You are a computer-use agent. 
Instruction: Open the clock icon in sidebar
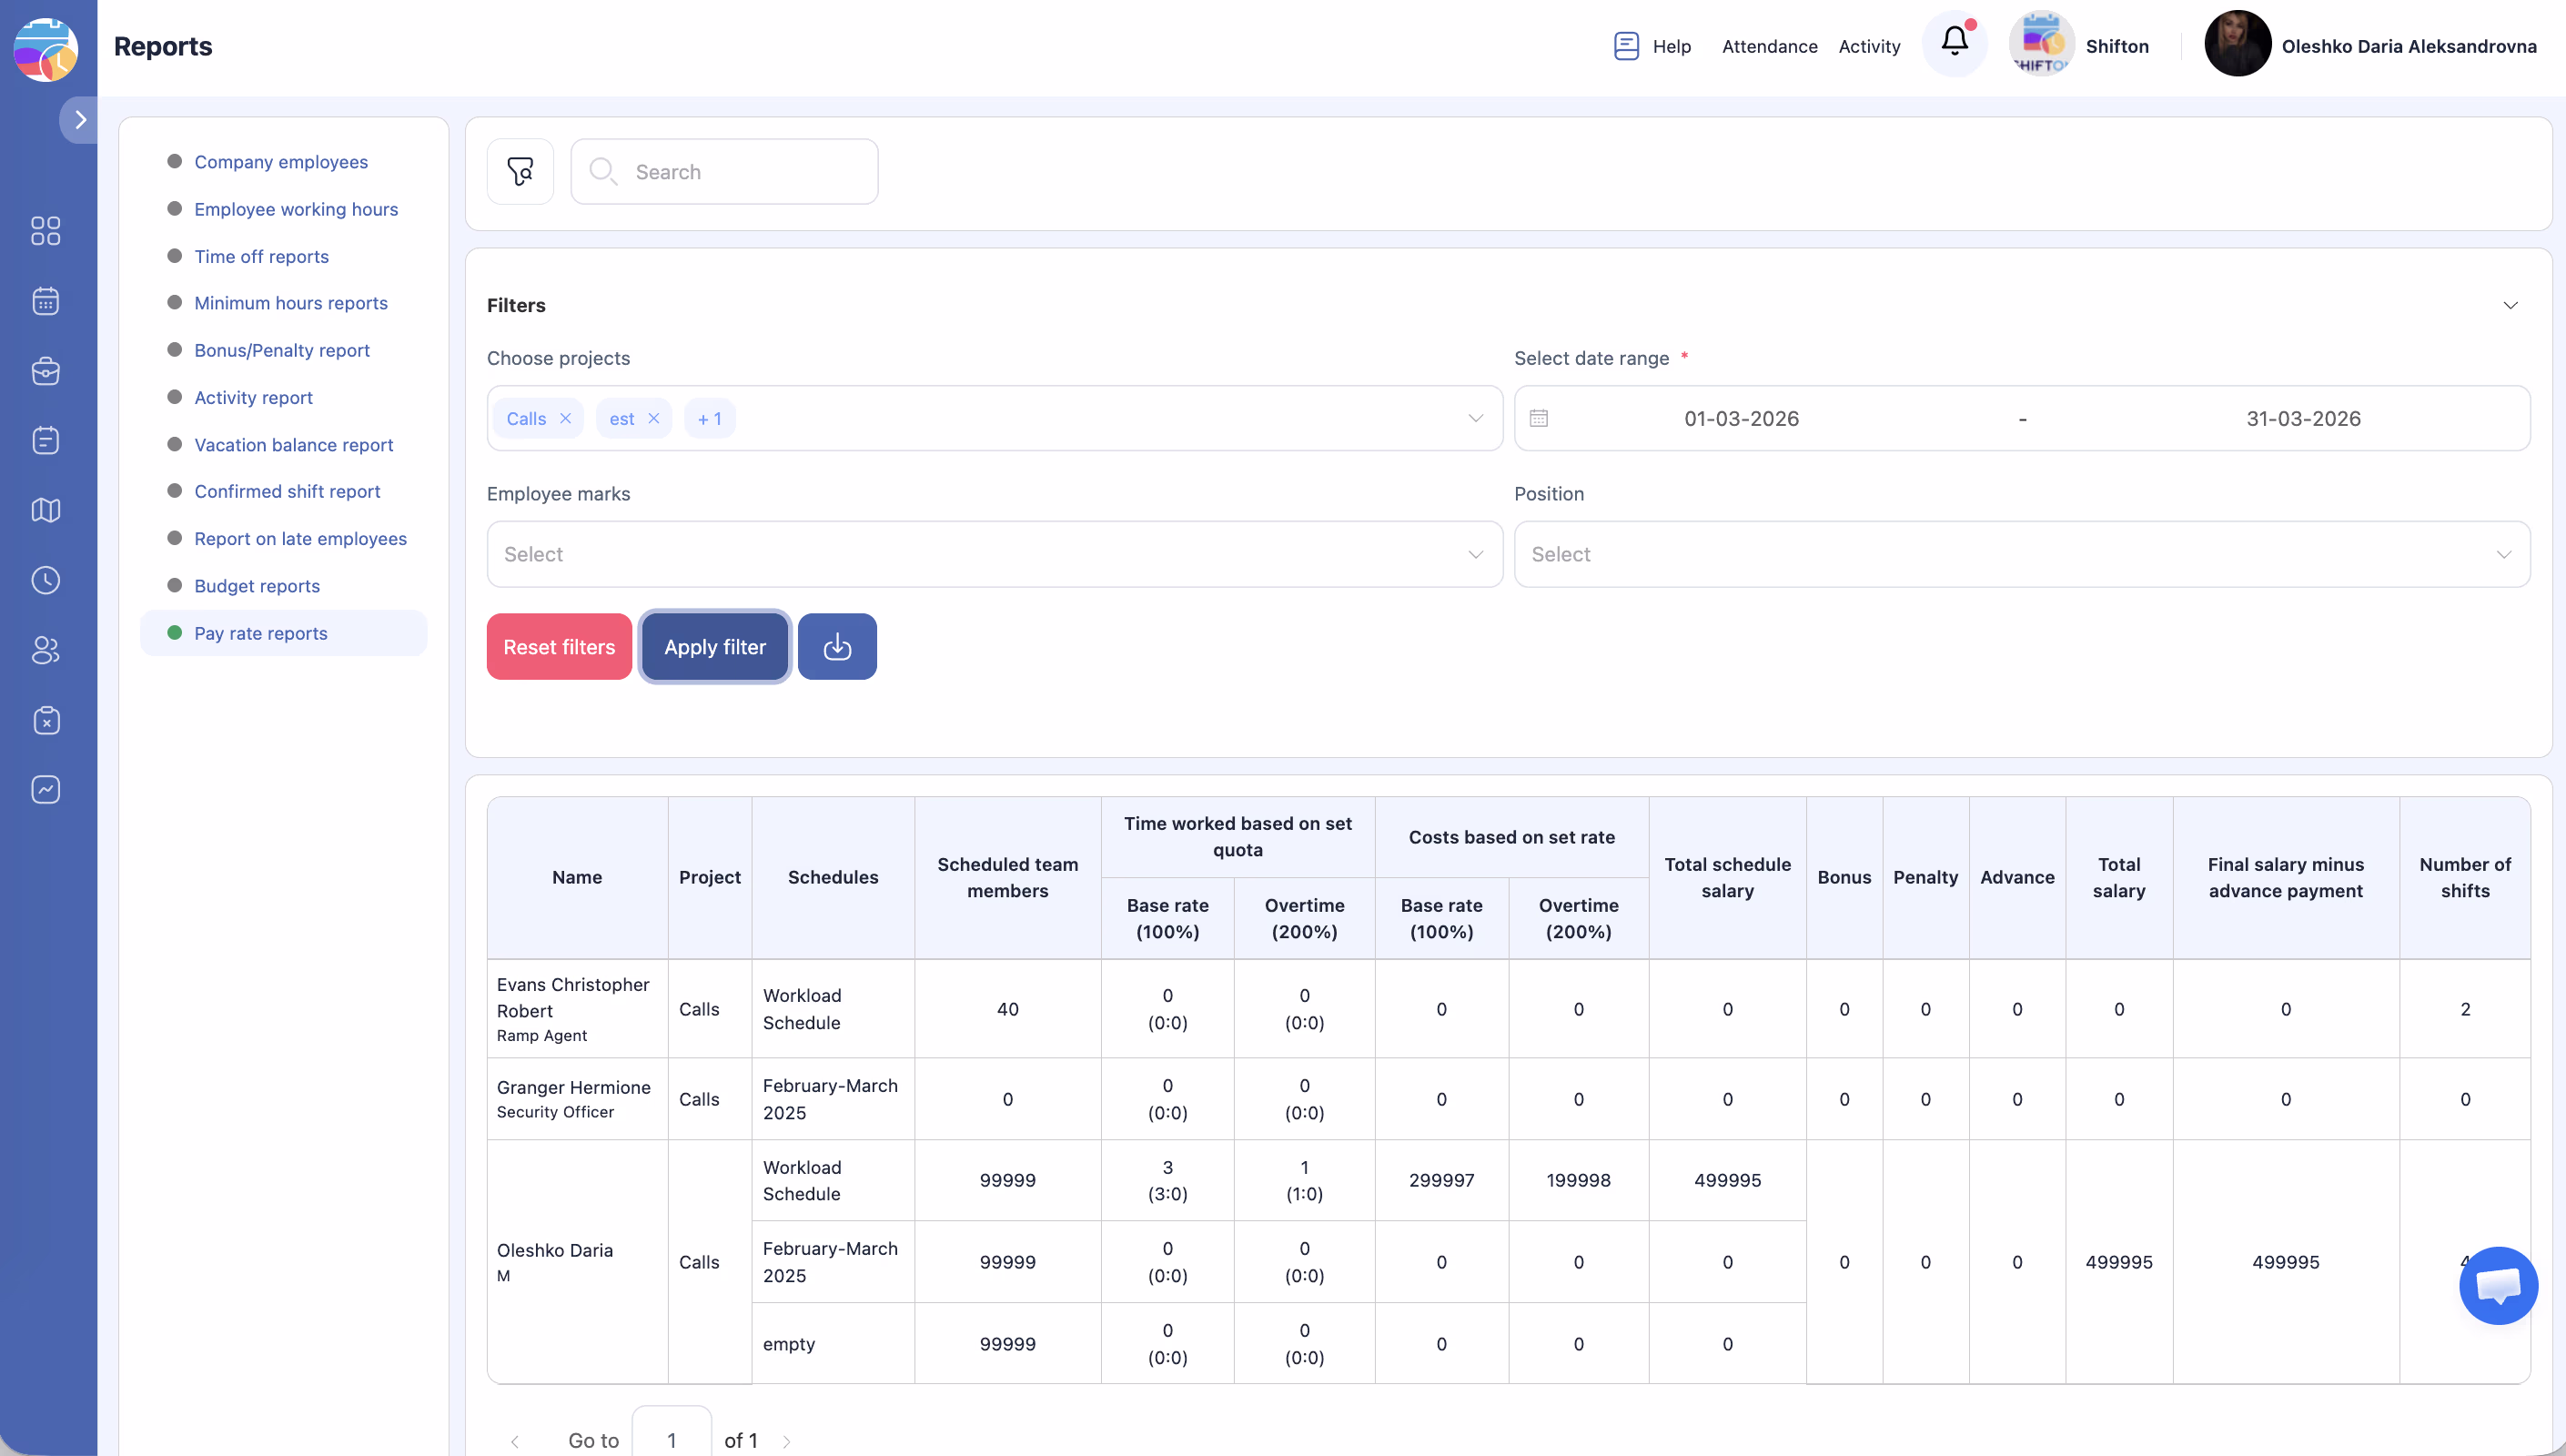[x=46, y=580]
